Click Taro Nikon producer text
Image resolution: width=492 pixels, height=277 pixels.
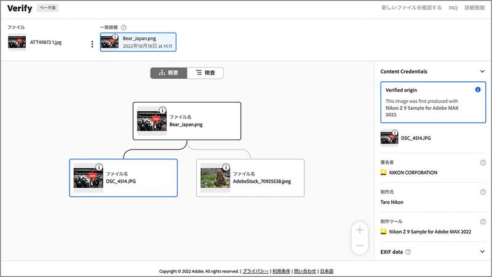click(x=392, y=203)
